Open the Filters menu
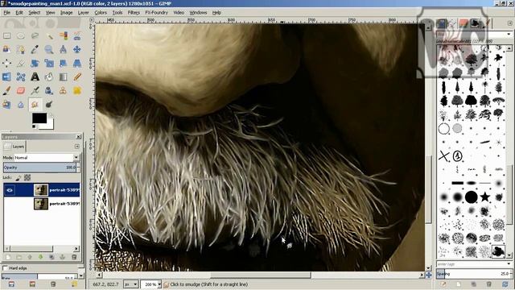 tap(134, 13)
